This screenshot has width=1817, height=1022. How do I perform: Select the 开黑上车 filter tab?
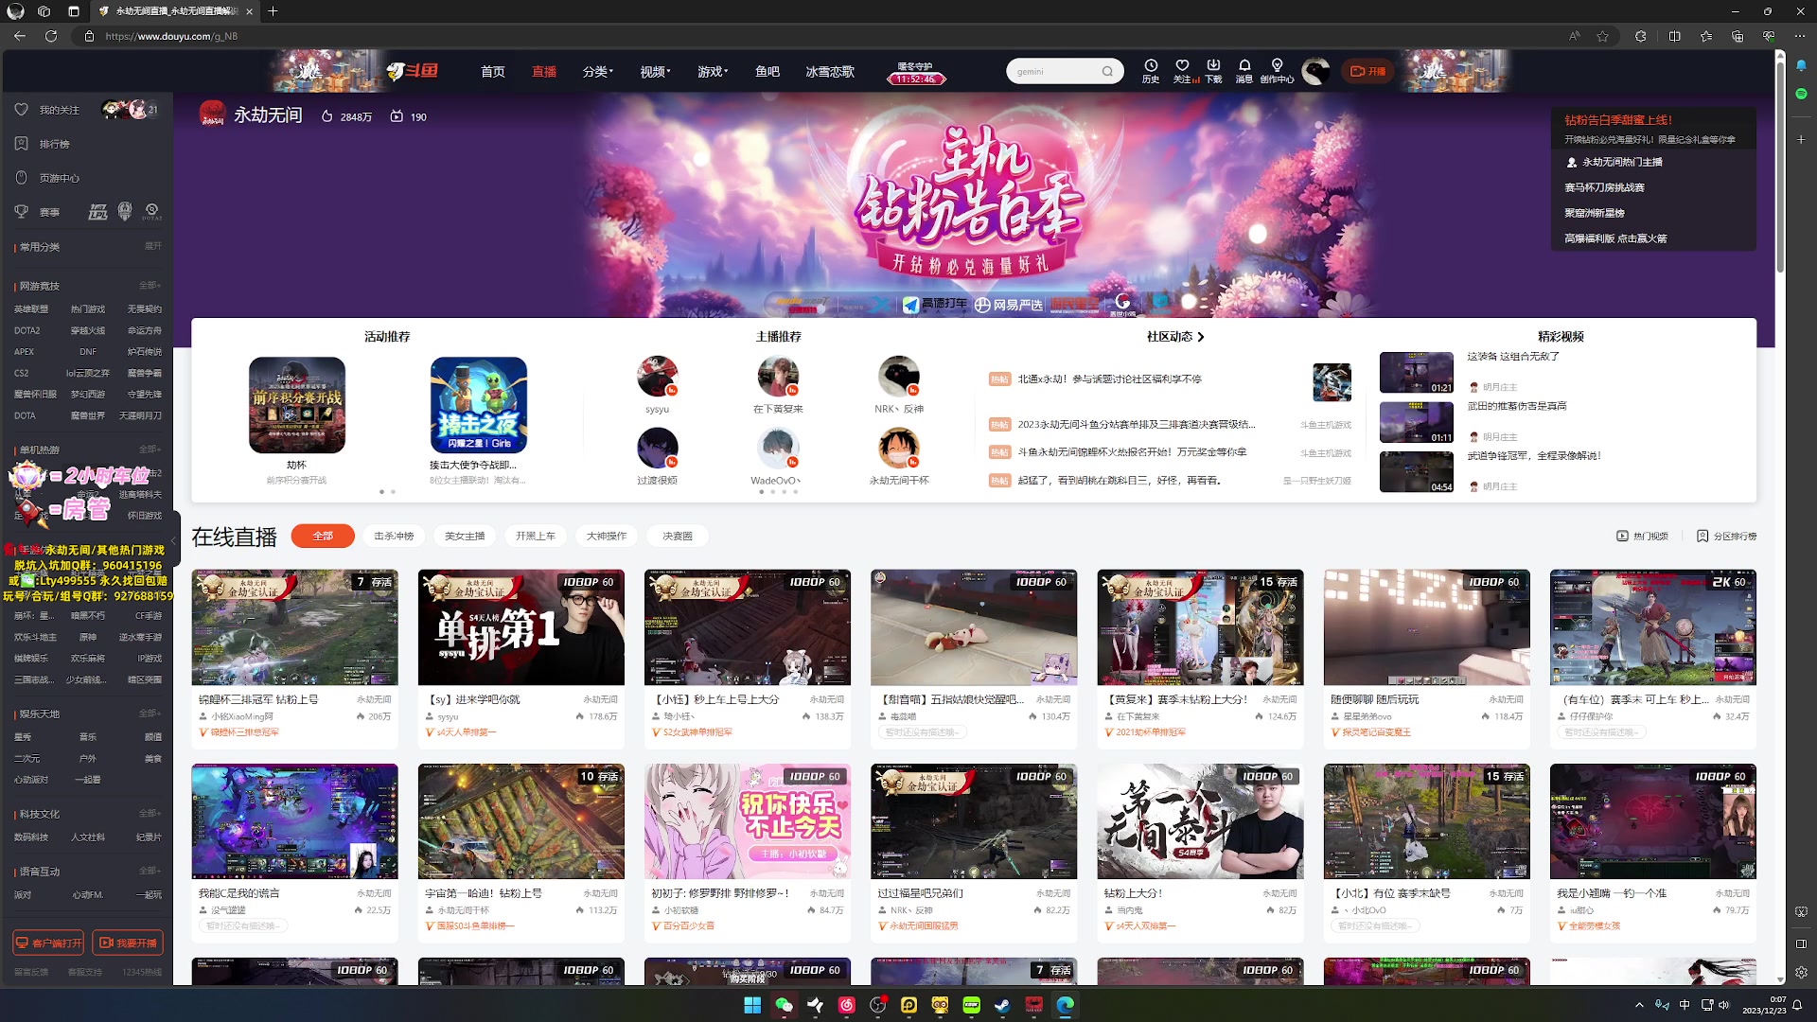pyautogui.click(x=536, y=536)
